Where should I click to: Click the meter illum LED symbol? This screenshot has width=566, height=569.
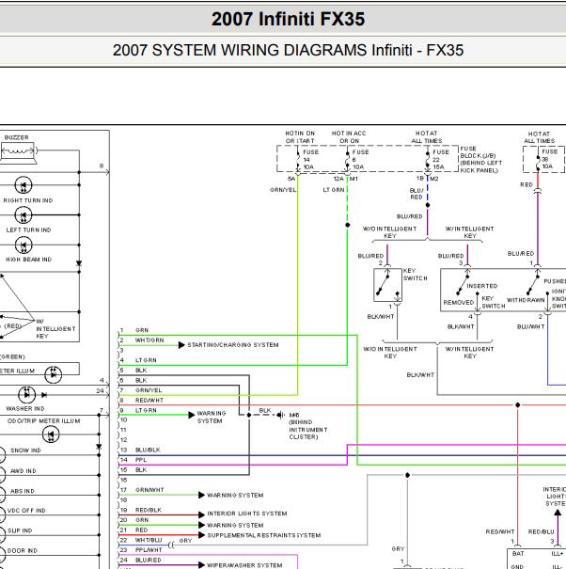coord(54,374)
